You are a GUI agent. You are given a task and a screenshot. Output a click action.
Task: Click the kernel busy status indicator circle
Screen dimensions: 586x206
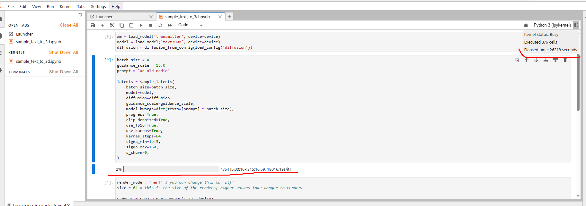tap(576, 25)
